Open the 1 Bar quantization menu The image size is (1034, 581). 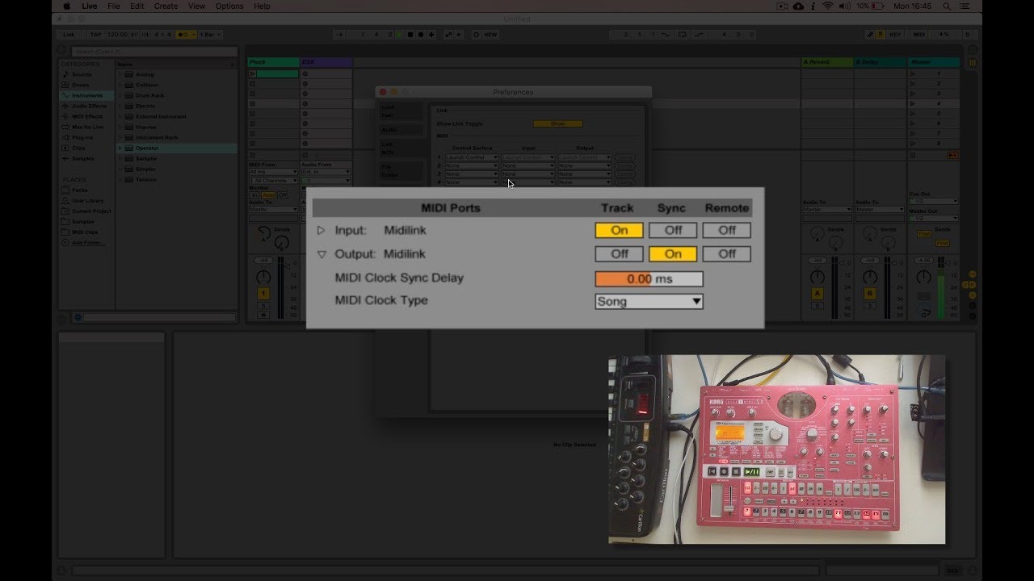coord(211,35)
